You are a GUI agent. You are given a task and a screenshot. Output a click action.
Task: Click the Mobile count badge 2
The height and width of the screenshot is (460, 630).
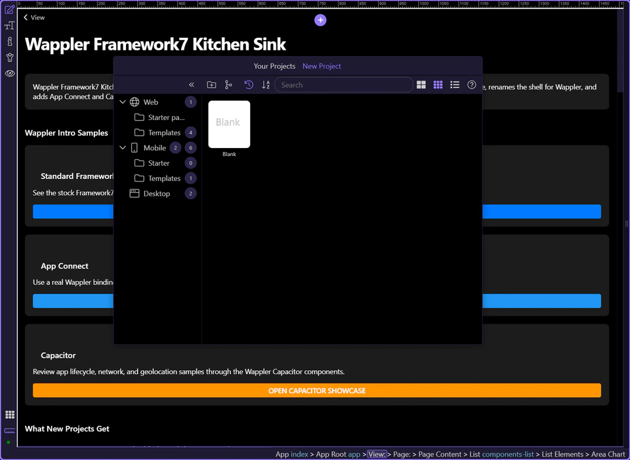click(175, 147)
